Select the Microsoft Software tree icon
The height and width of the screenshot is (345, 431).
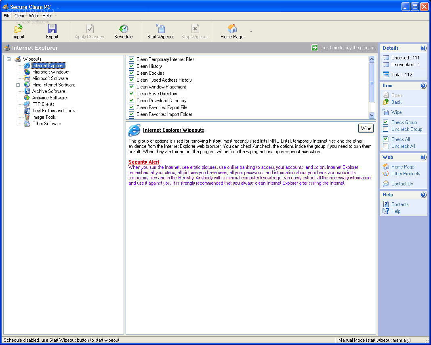[27, 78]
